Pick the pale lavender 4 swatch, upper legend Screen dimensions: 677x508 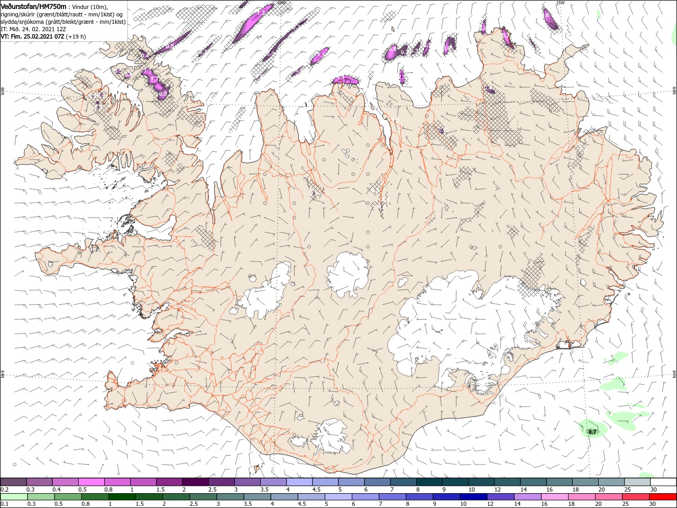coord(299,482)
